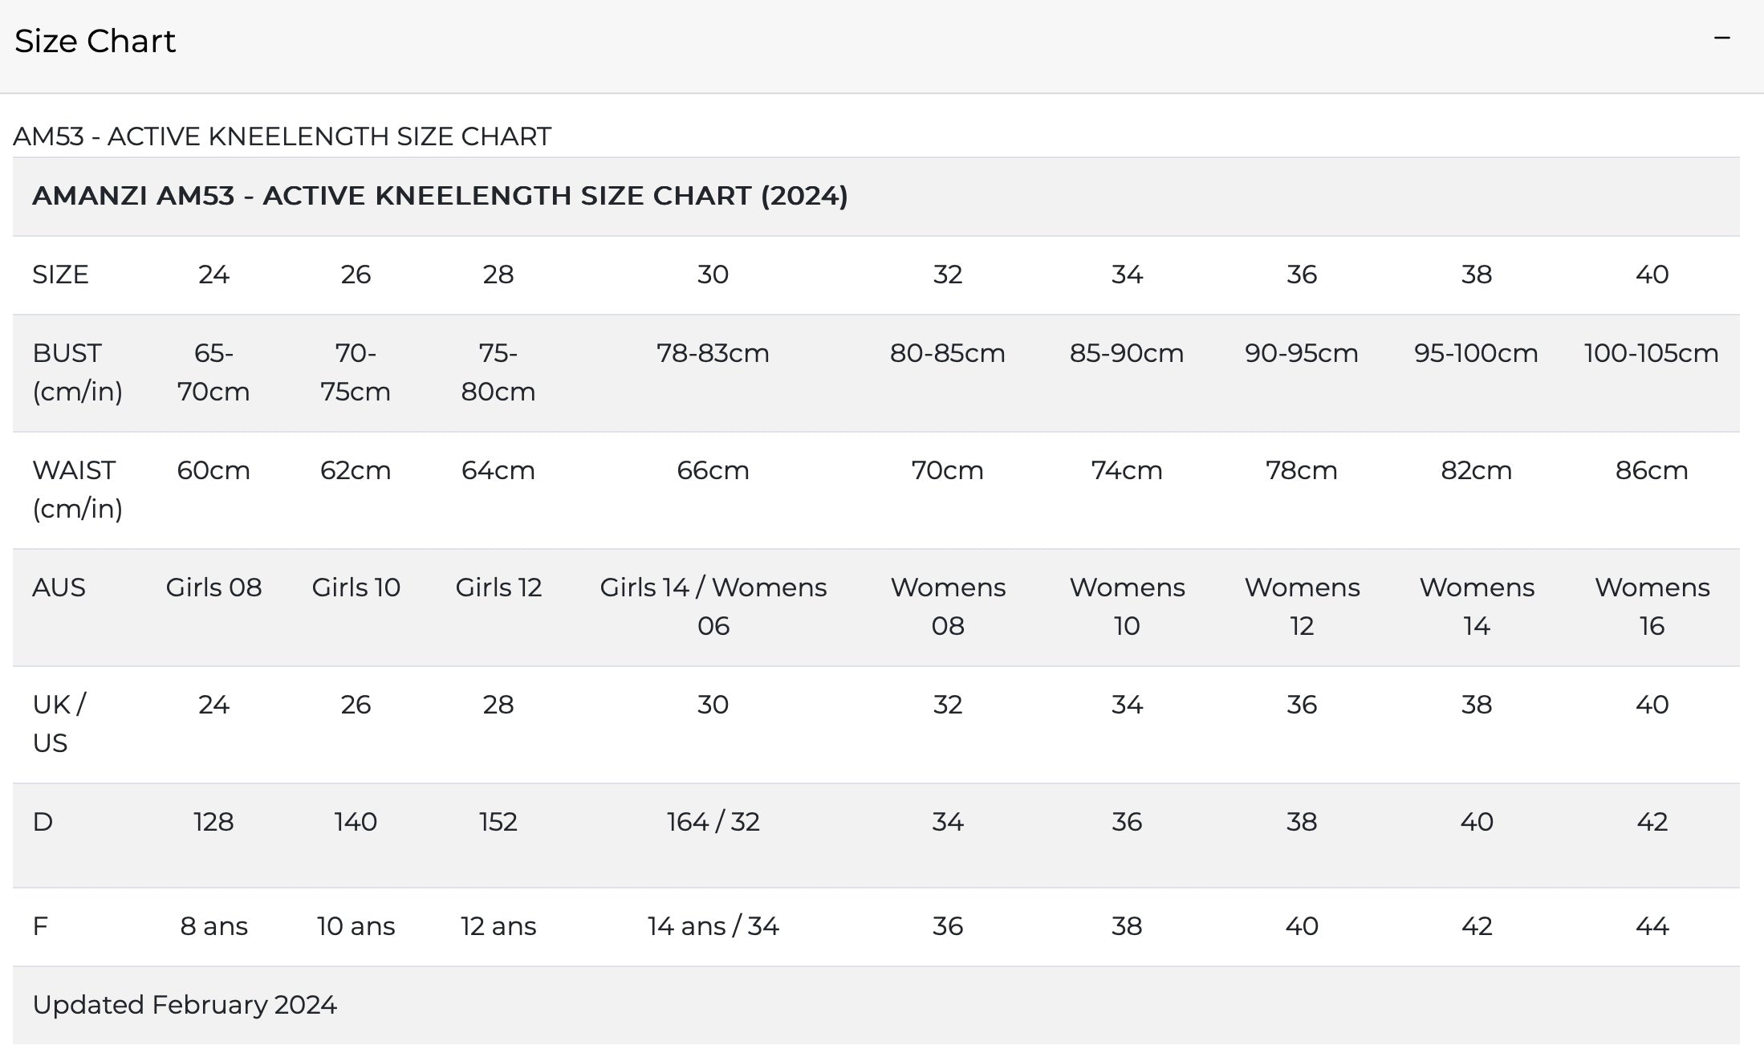Click the 66cm waist value
The image size is (1764, 1045).
[x=713, y=470]
